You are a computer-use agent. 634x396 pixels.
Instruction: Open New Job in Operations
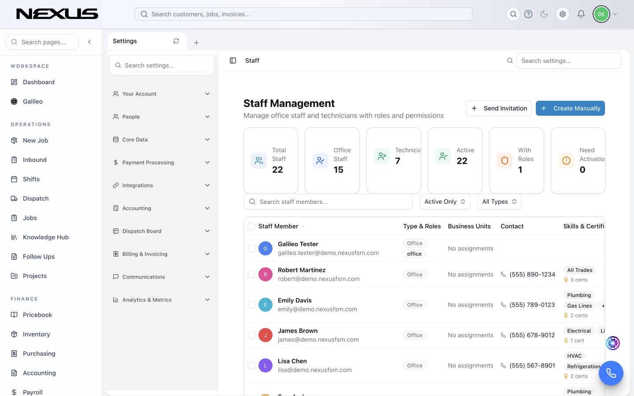tap(35, 140)
